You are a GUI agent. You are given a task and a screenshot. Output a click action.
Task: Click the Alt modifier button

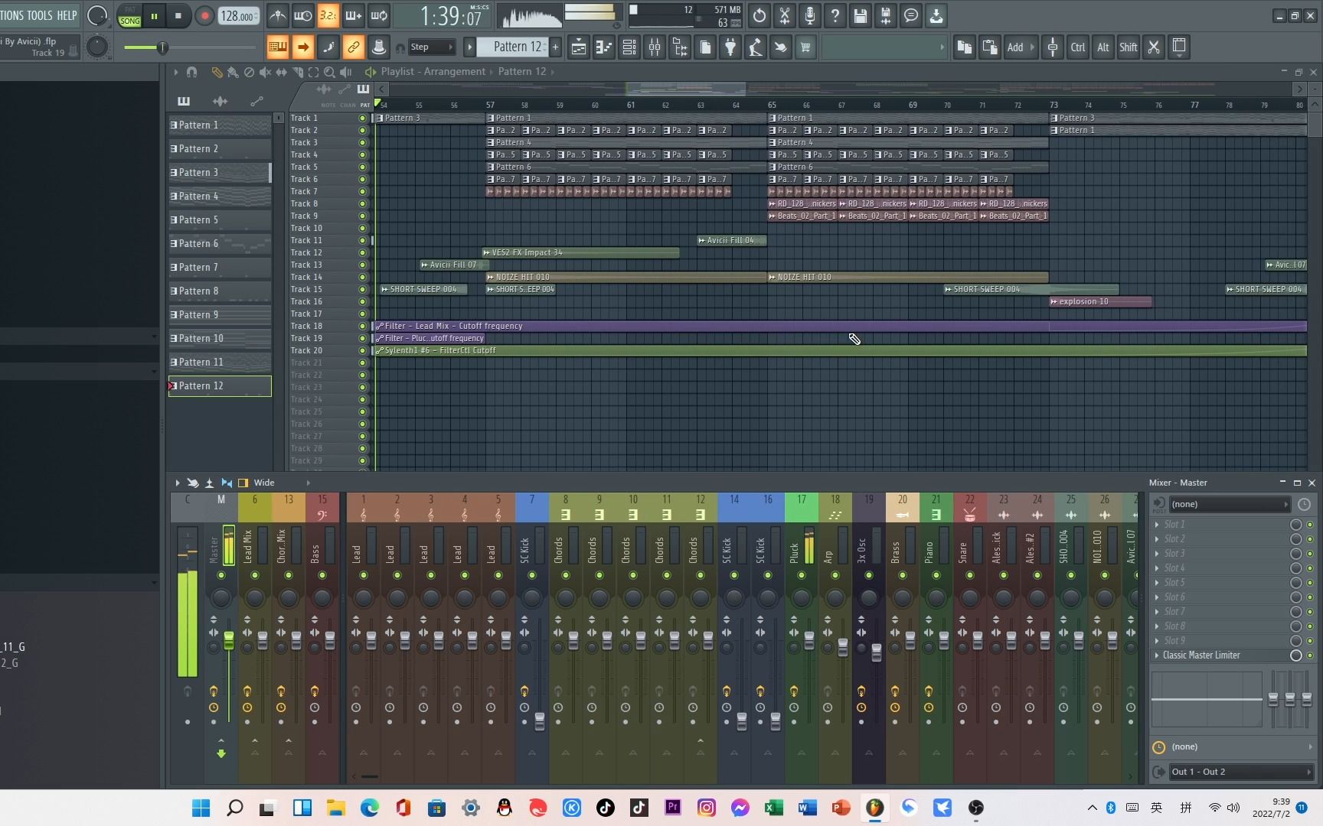[1103, 47]
